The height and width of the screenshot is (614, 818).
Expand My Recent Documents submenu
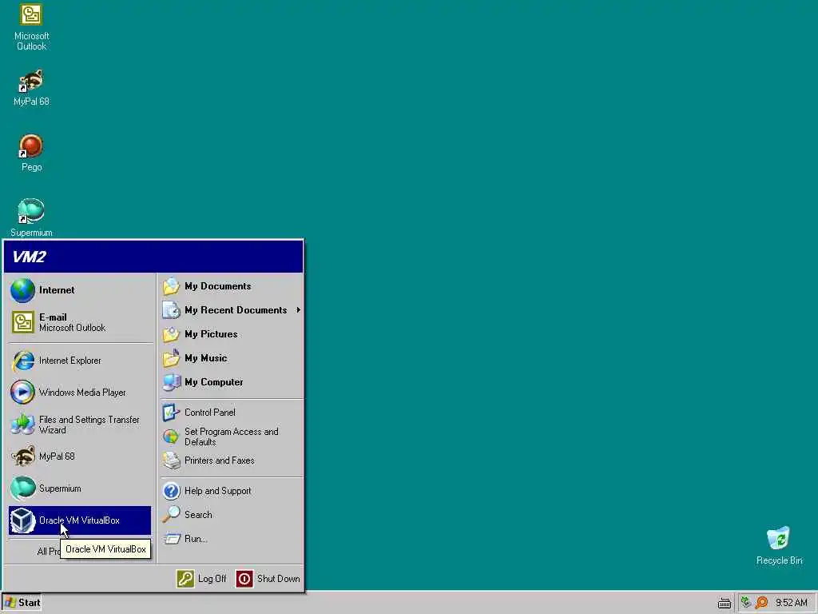click(x=232, y=310)
